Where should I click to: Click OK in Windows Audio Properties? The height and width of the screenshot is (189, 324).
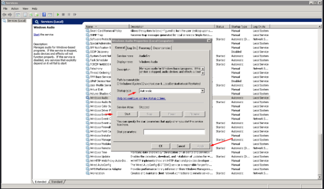[161, 146]
